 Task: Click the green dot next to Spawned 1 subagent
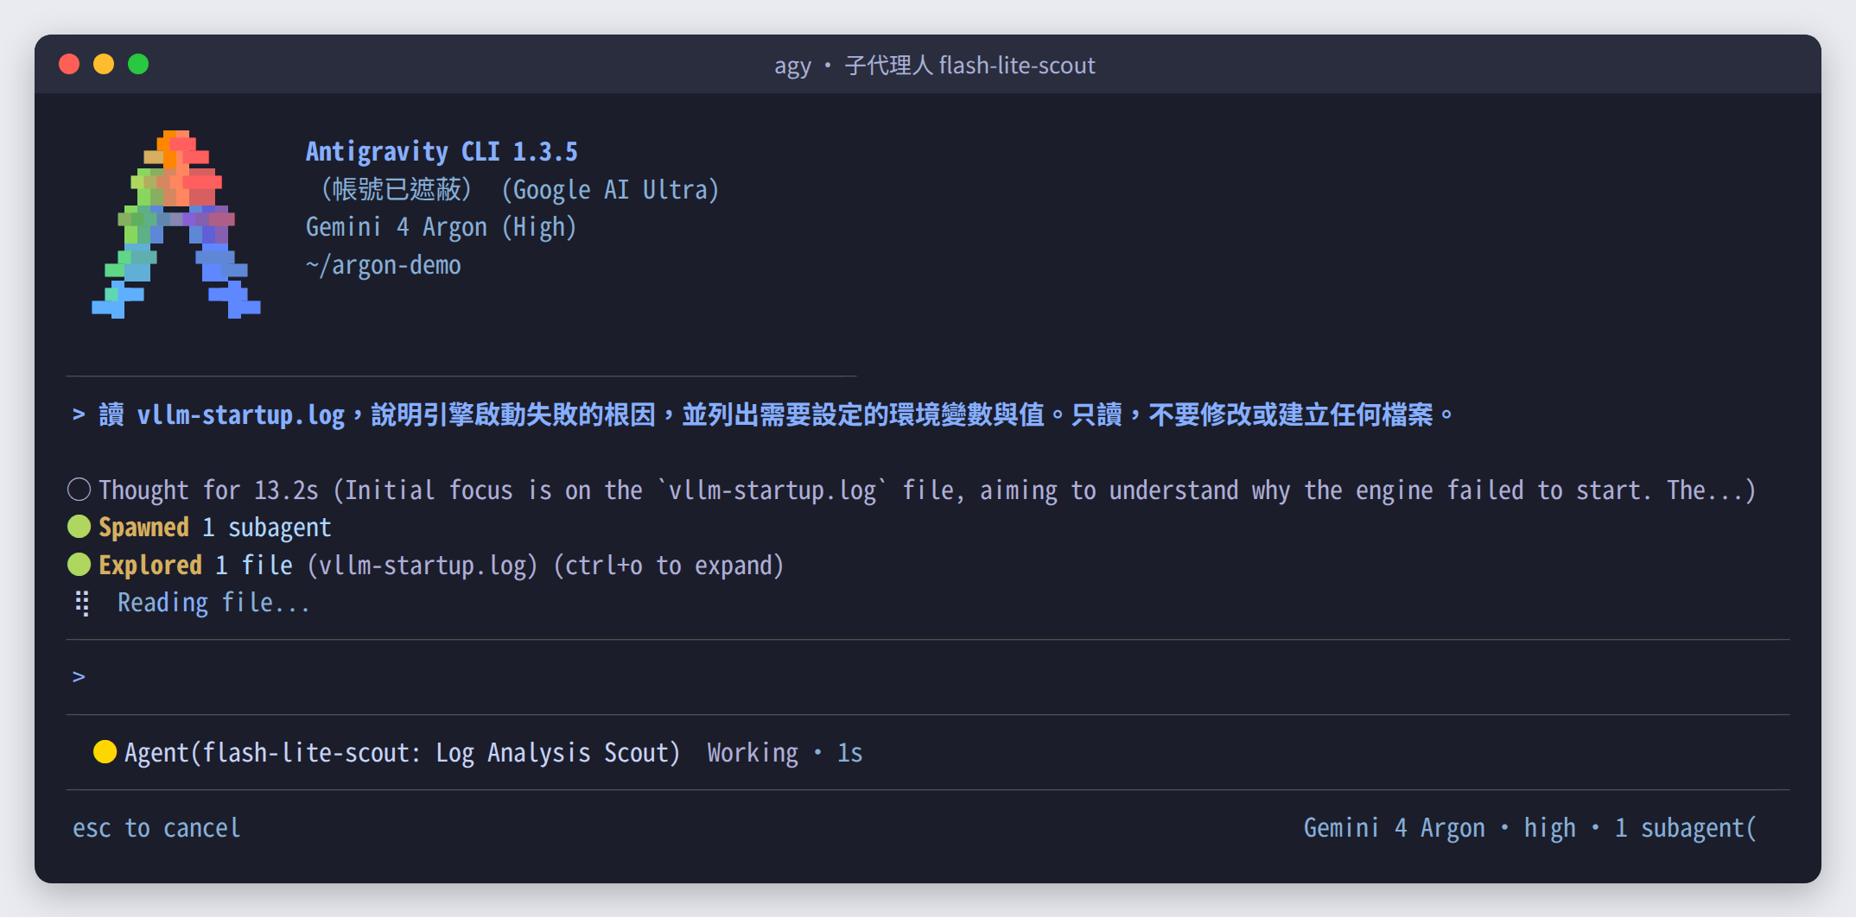[79, 527]
